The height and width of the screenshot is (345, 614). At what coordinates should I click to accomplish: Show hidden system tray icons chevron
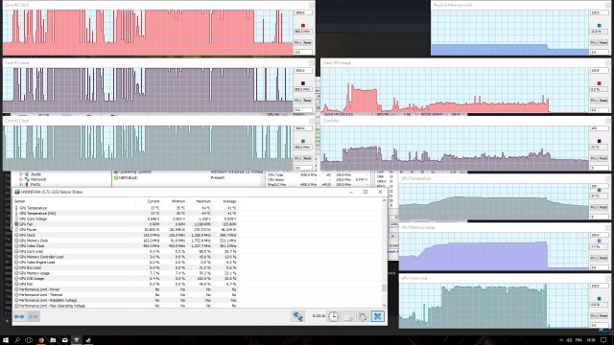click(x=560, y=340)
